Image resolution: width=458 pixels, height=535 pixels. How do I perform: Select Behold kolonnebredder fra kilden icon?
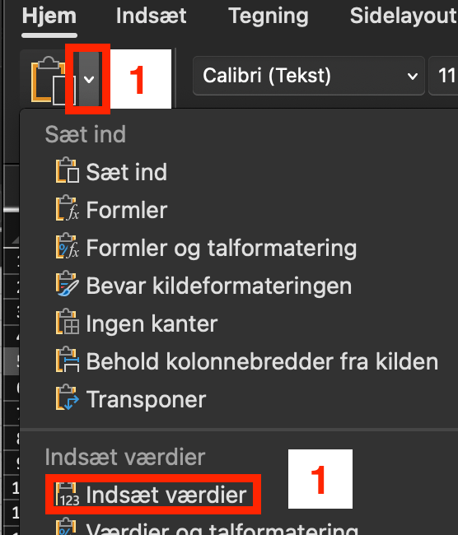click(x=68, y=360)
